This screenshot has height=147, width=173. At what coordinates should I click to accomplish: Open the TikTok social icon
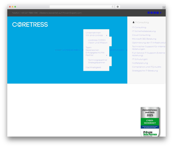(161, 13)
